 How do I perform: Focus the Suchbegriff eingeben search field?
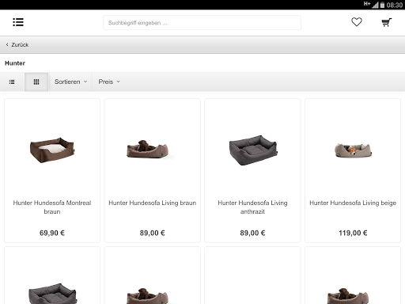coord(202,23)
